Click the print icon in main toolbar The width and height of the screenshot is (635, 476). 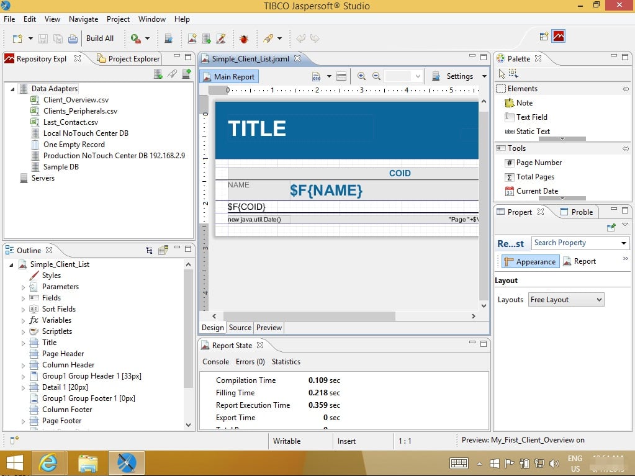[x=73, y=38]
